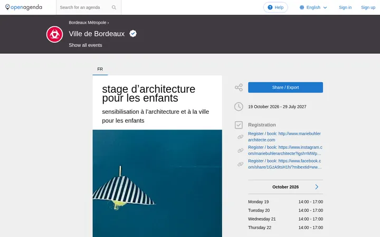Click the link icon beside the Instagram URL

(240, 151)
